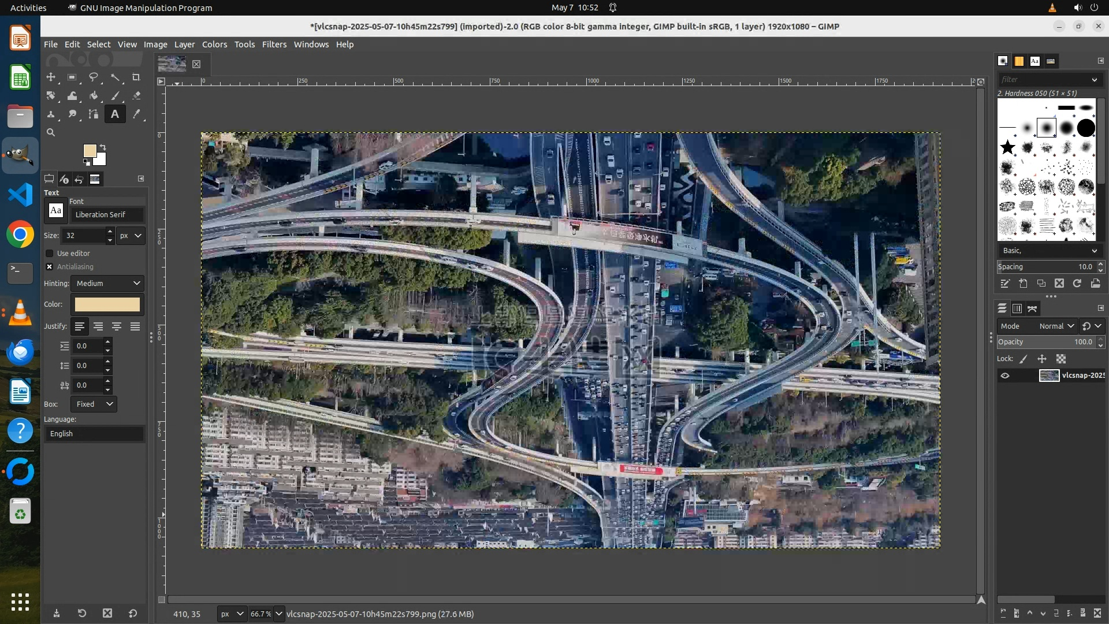This screenshot has height=624, width=1109.
Task: Disable the Antialiasing checkbox
Action: 50,267
